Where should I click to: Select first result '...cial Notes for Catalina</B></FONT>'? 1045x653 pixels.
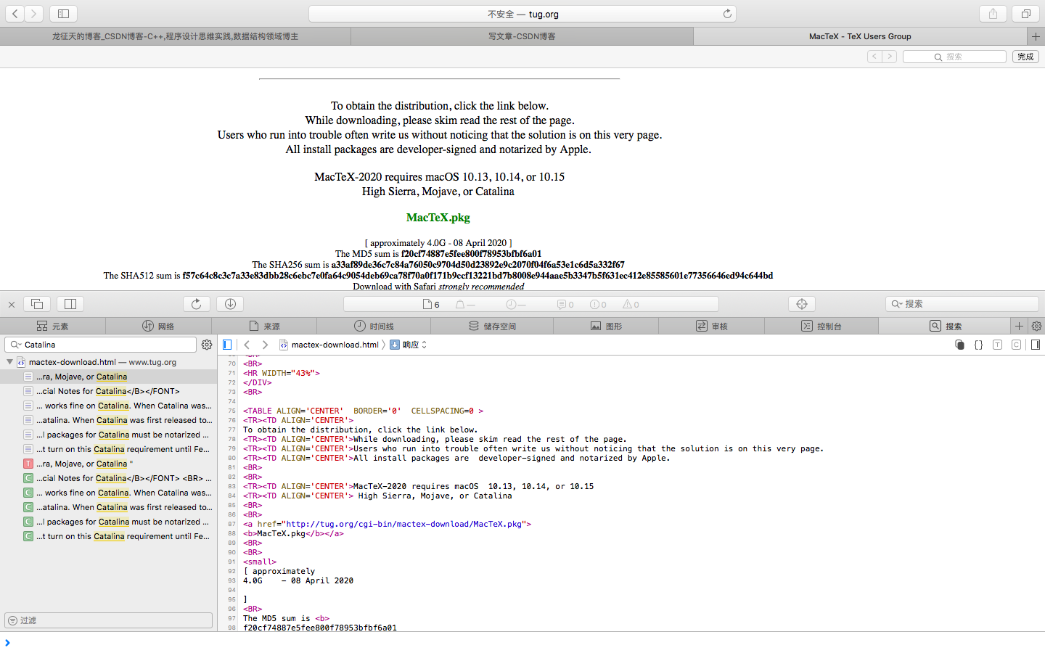pyautogui.click(x=109, y=391)
